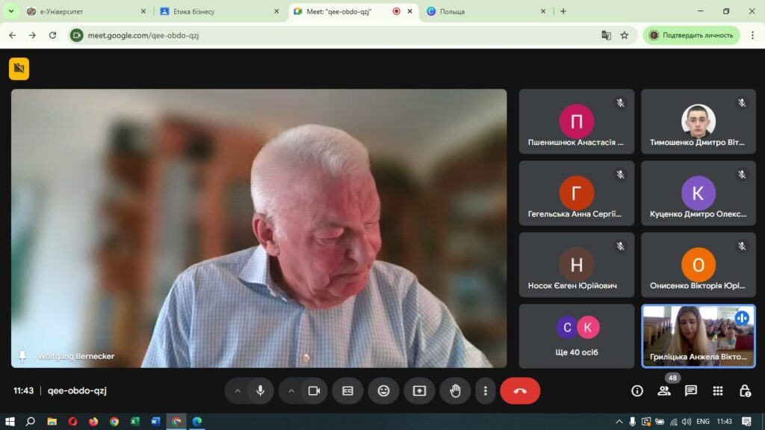This screenshot has width=765, height=430.
Task: Open the meeting details info icon
Action: (637, 390)
